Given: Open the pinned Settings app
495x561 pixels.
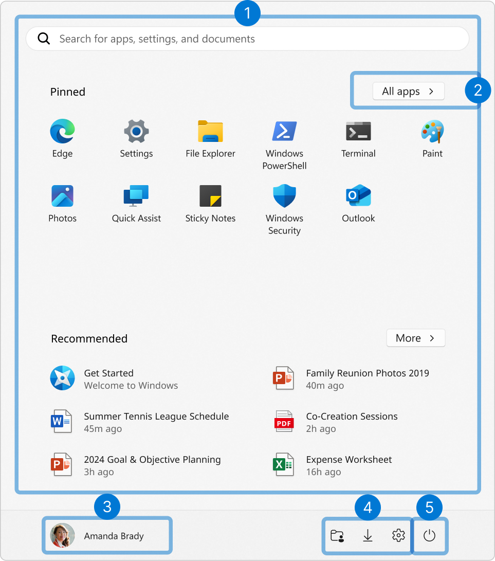Looking at the screenshot, I should 136,138.
